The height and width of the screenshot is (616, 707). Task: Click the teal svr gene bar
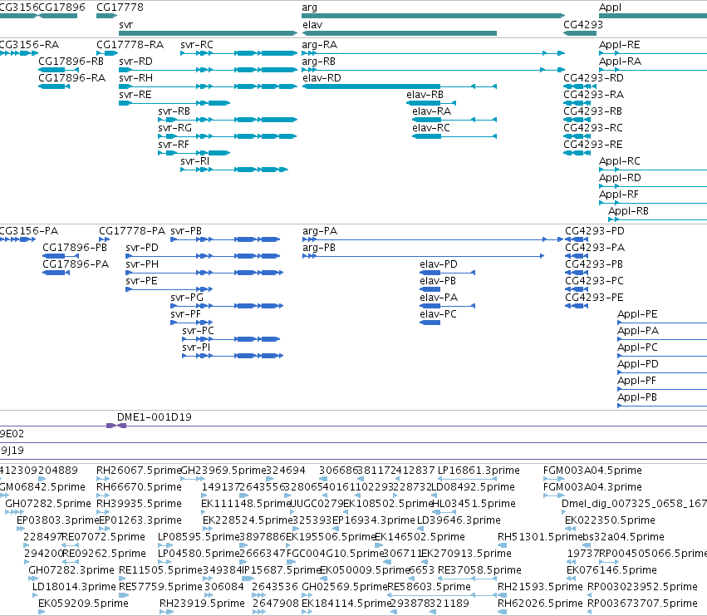click(x=209, y=33)
